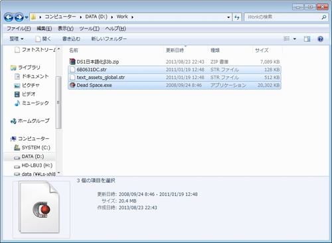Expand arrow after Work in breadcrumb
Viewport: 332px width, 243px height.
tap(132, 17)
